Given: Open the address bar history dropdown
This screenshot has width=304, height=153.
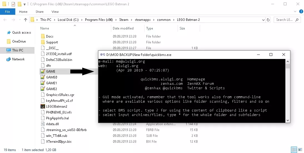Looking at the screenshot, I should point(263,20).
